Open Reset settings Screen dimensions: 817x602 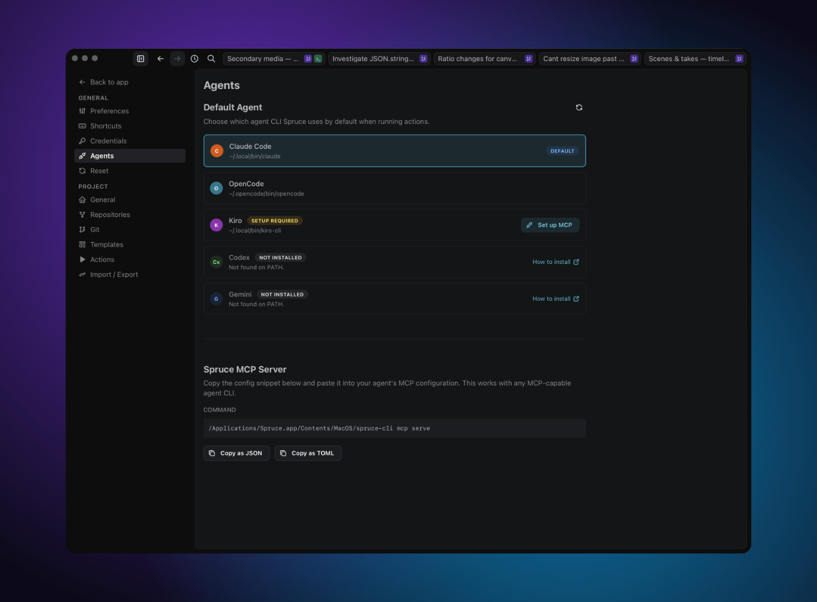(130, 171)
